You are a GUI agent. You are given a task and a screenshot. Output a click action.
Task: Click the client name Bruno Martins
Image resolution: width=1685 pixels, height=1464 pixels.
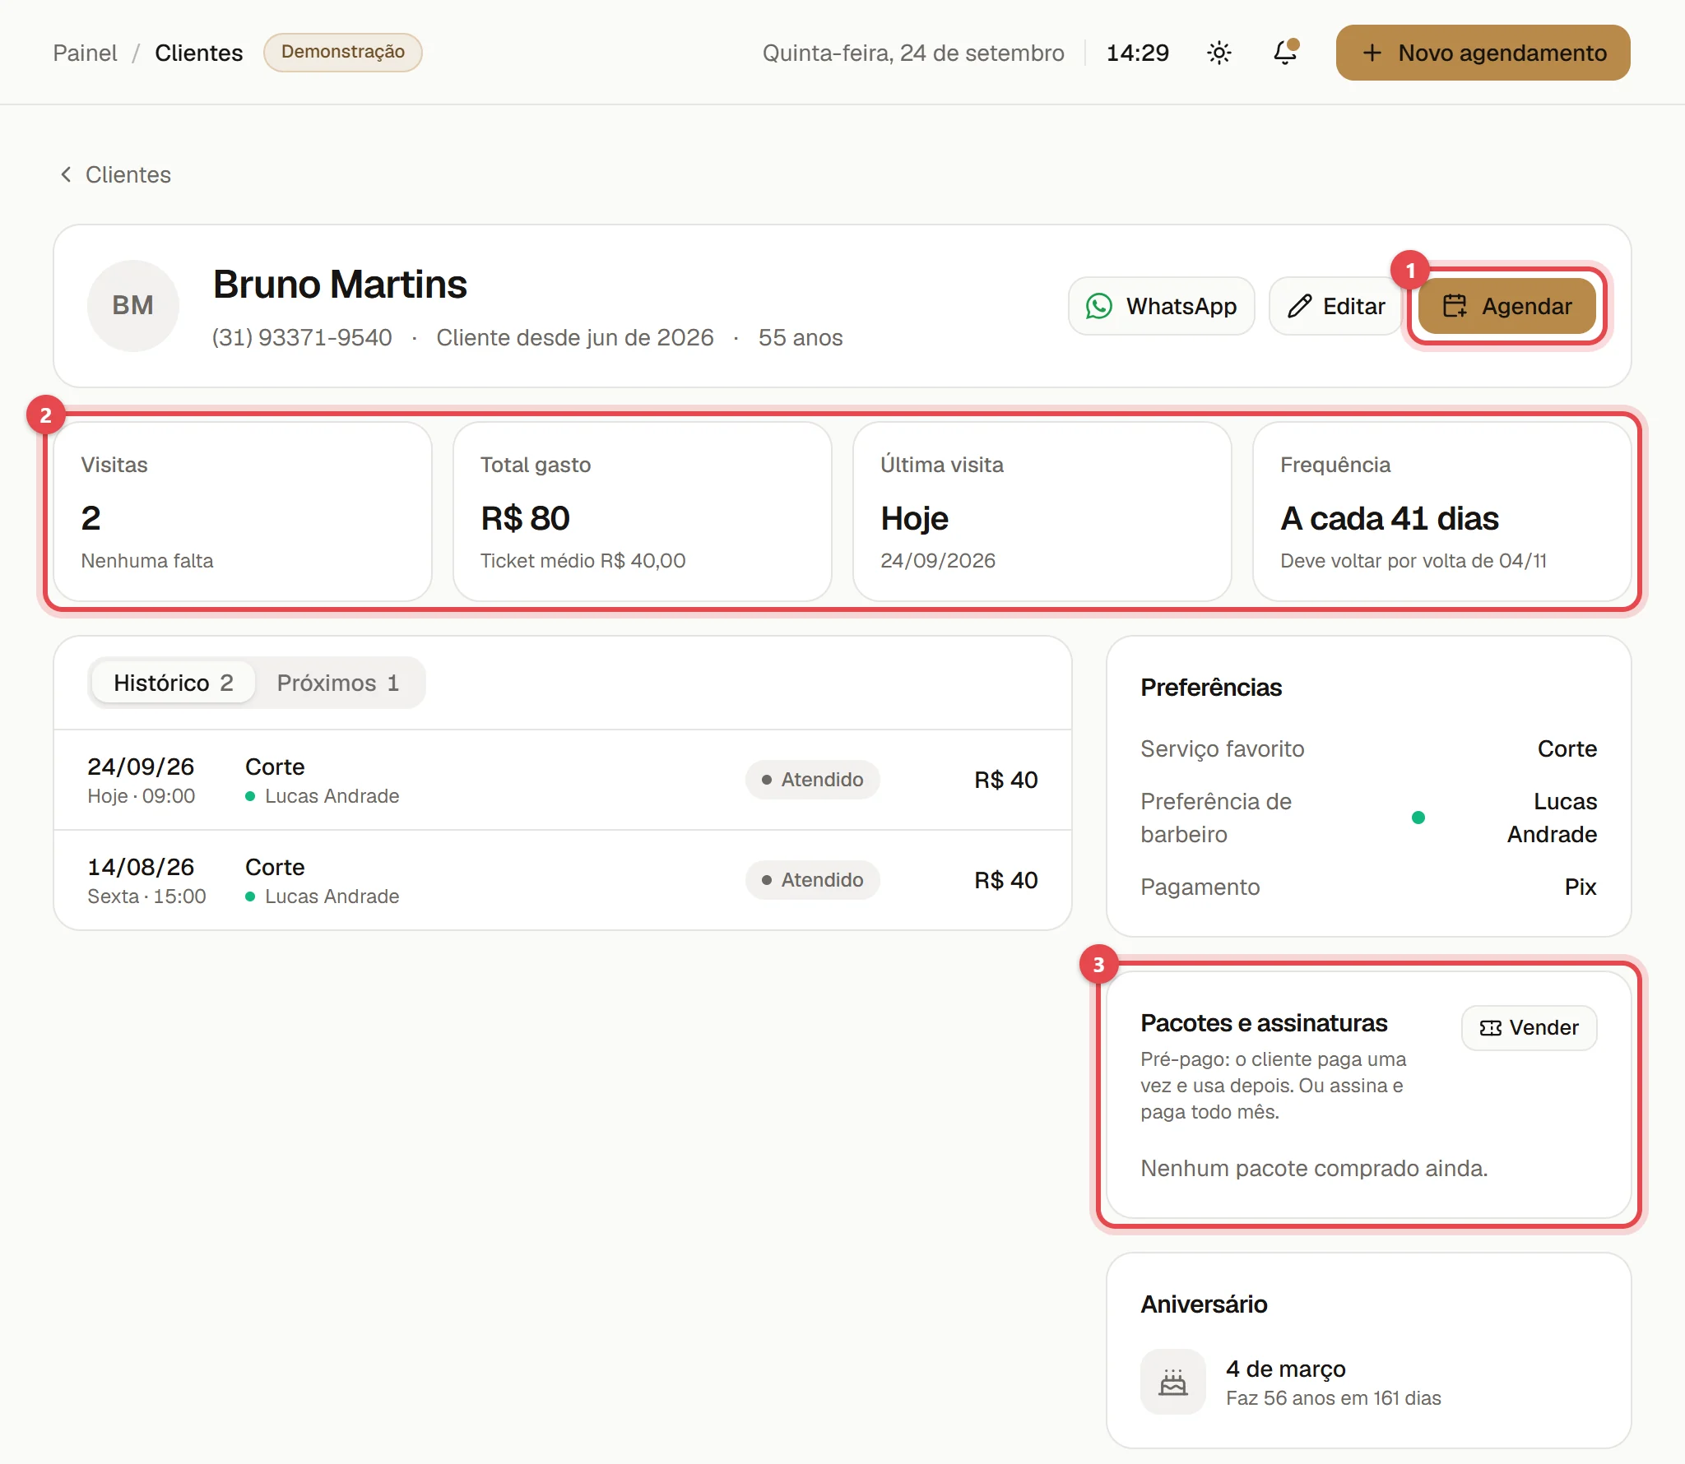[x=340, y=285]
